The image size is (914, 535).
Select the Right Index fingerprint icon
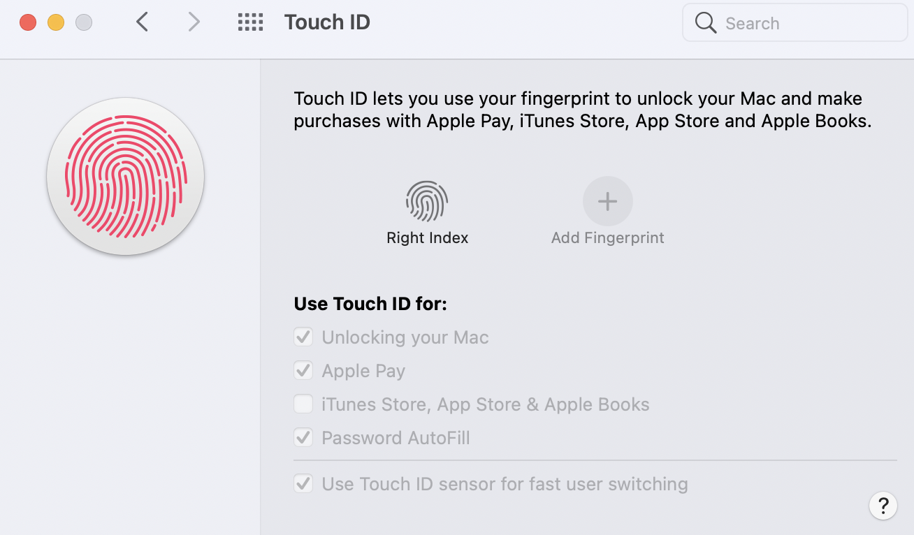pyautogui.click(x=427, y=201)
